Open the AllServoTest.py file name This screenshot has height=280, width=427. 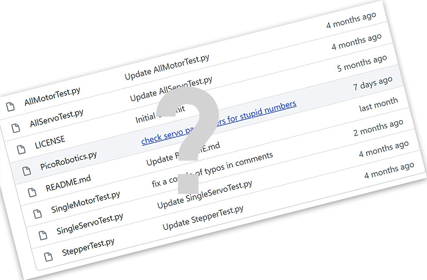click(x=56, y=118)
